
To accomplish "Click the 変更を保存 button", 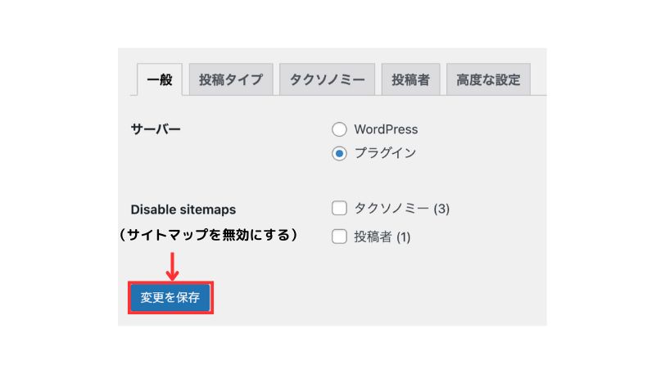I will 170,298.
